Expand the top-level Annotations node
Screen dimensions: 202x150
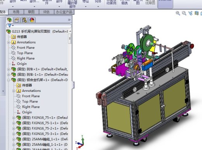click(x=9, y=42)
